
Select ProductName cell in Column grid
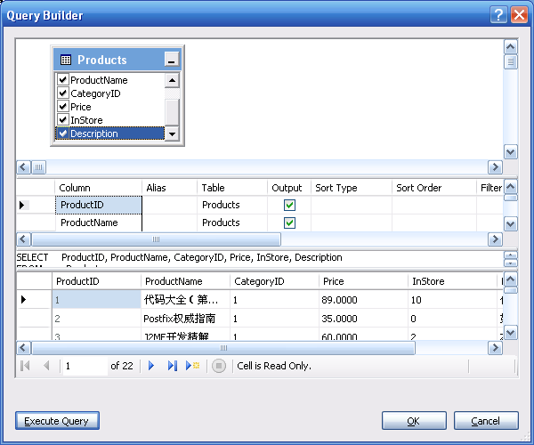99,222
